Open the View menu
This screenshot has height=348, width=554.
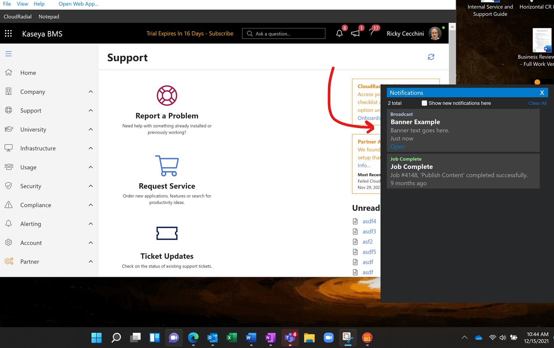pos(22,4)
